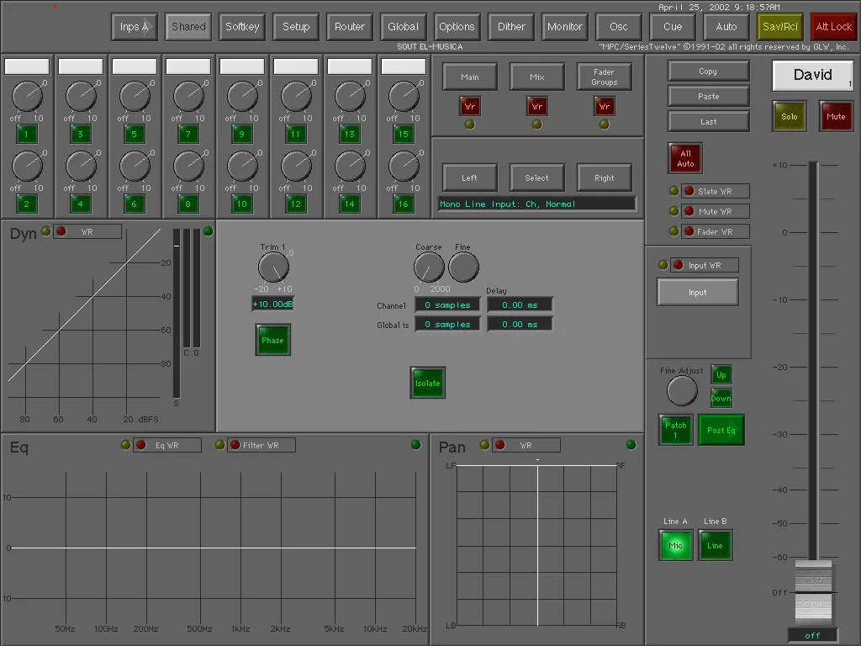Toggle green aux send button 2
This screenshot has height=646, width=861.
point(26,204)
